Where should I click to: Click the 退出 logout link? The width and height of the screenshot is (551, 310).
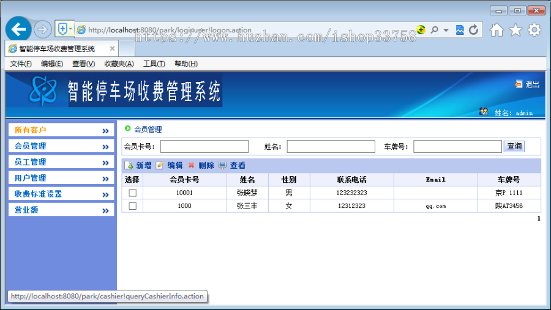pyautogui.click(x=533, y=84)
